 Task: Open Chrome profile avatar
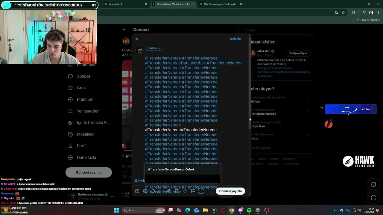(x=371, y=13)
